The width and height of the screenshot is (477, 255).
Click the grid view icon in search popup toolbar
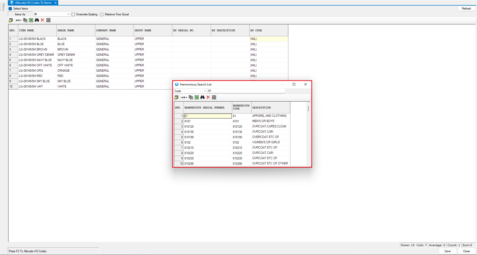pos(214,97)
